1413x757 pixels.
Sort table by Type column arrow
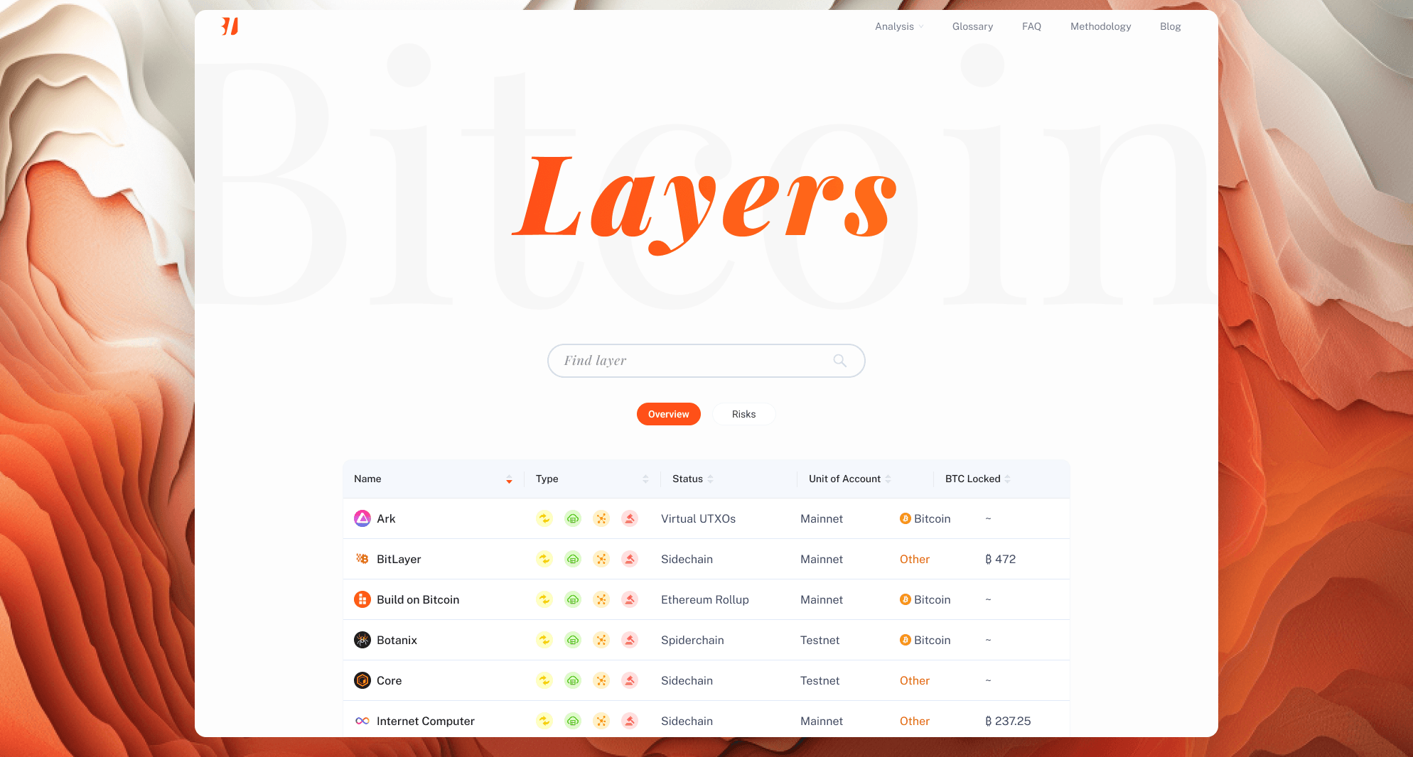645,479
